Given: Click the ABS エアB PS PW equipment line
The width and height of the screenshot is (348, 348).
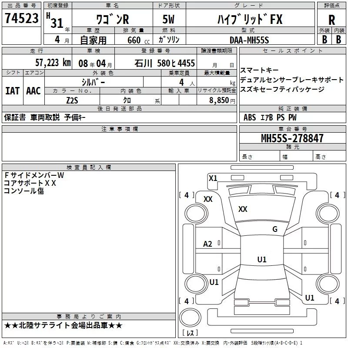Looking at the screenshot, I should click(x=270, y=117).
